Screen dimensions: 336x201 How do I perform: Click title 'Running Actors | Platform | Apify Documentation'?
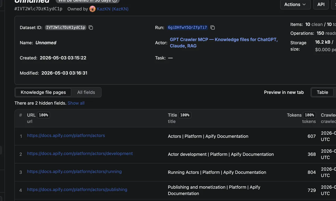point(217,172)
